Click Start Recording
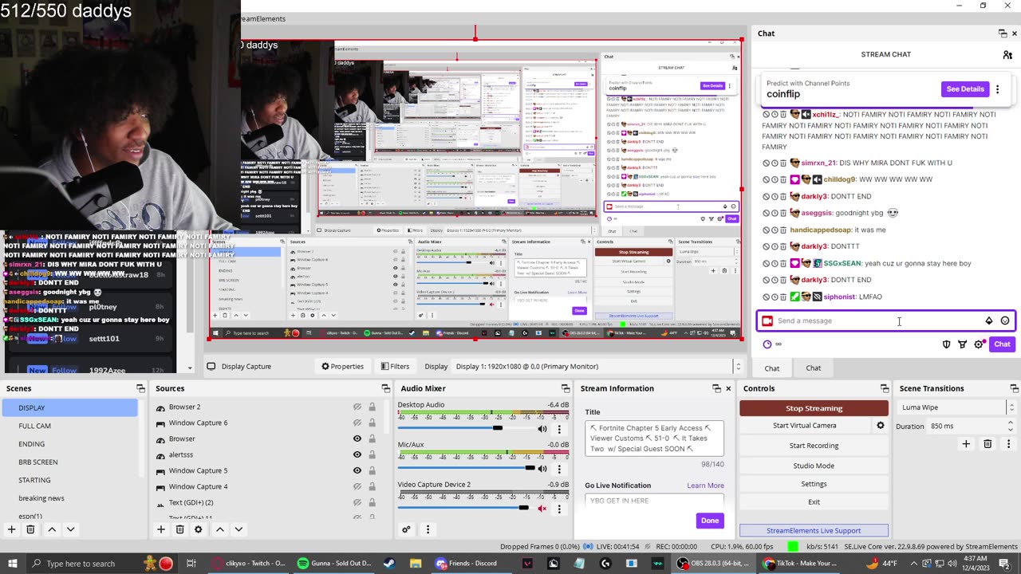This screenshot has width=1021, height=574. point(814,446)
